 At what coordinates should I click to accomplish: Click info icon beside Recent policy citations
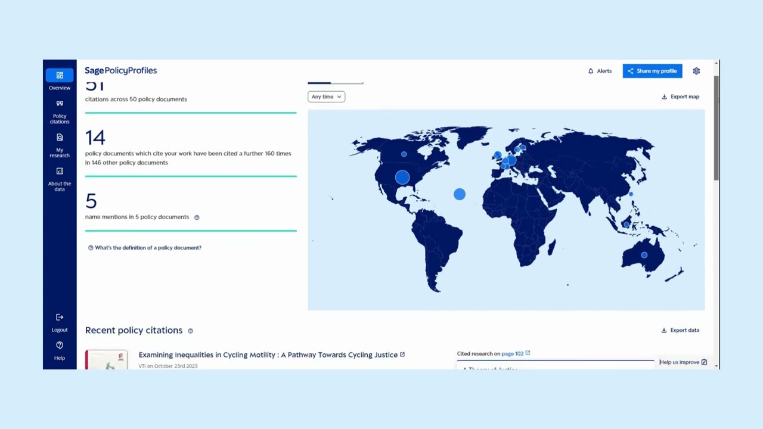click(x=190, y=331)
